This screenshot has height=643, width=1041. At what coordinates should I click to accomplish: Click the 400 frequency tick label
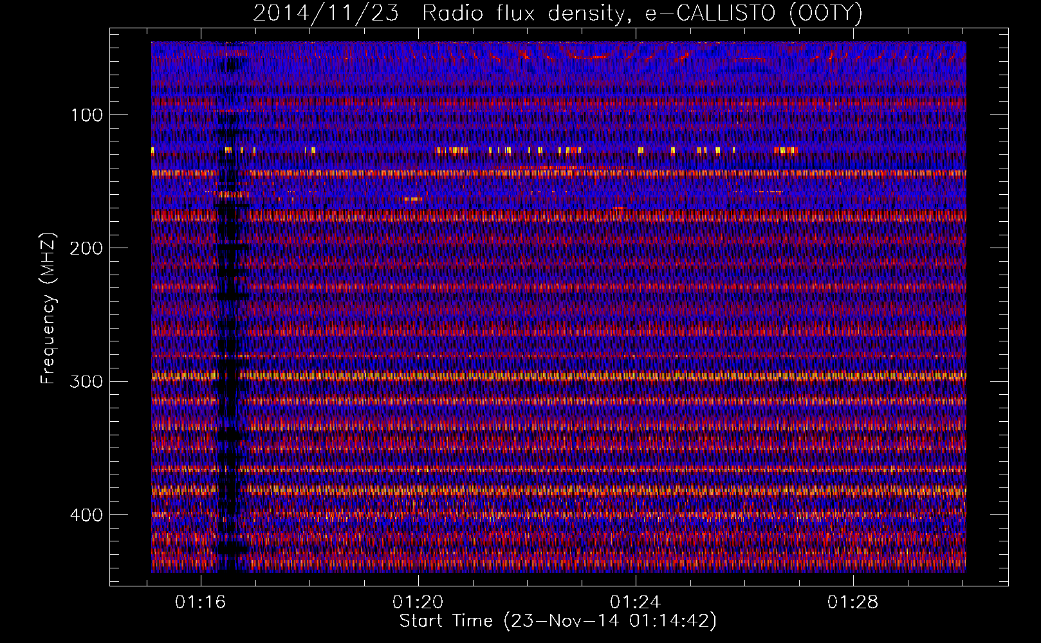point(86,515)
